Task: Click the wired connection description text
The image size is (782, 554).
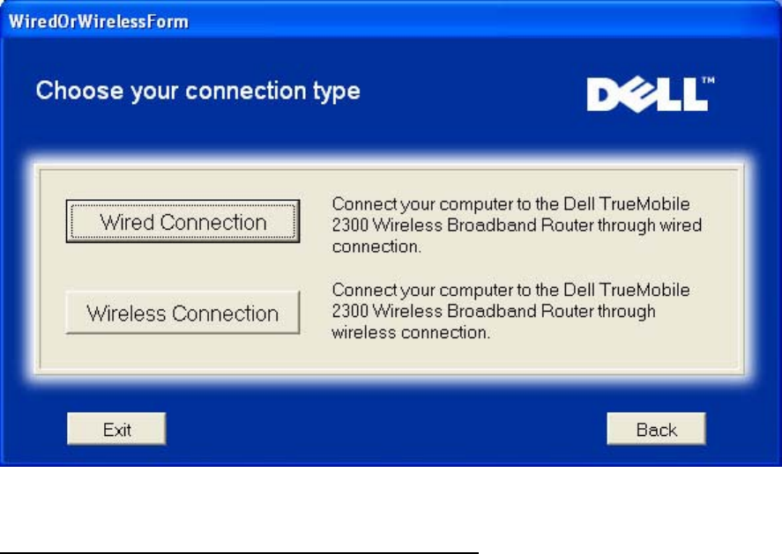Action: coord(517,225)
